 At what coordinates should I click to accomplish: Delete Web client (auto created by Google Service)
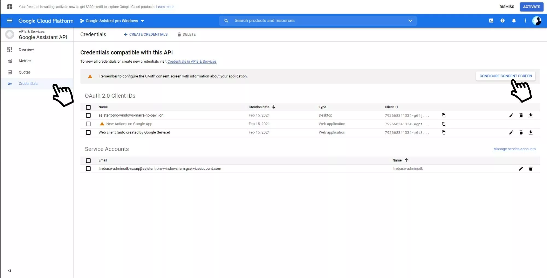coord(521,132)
